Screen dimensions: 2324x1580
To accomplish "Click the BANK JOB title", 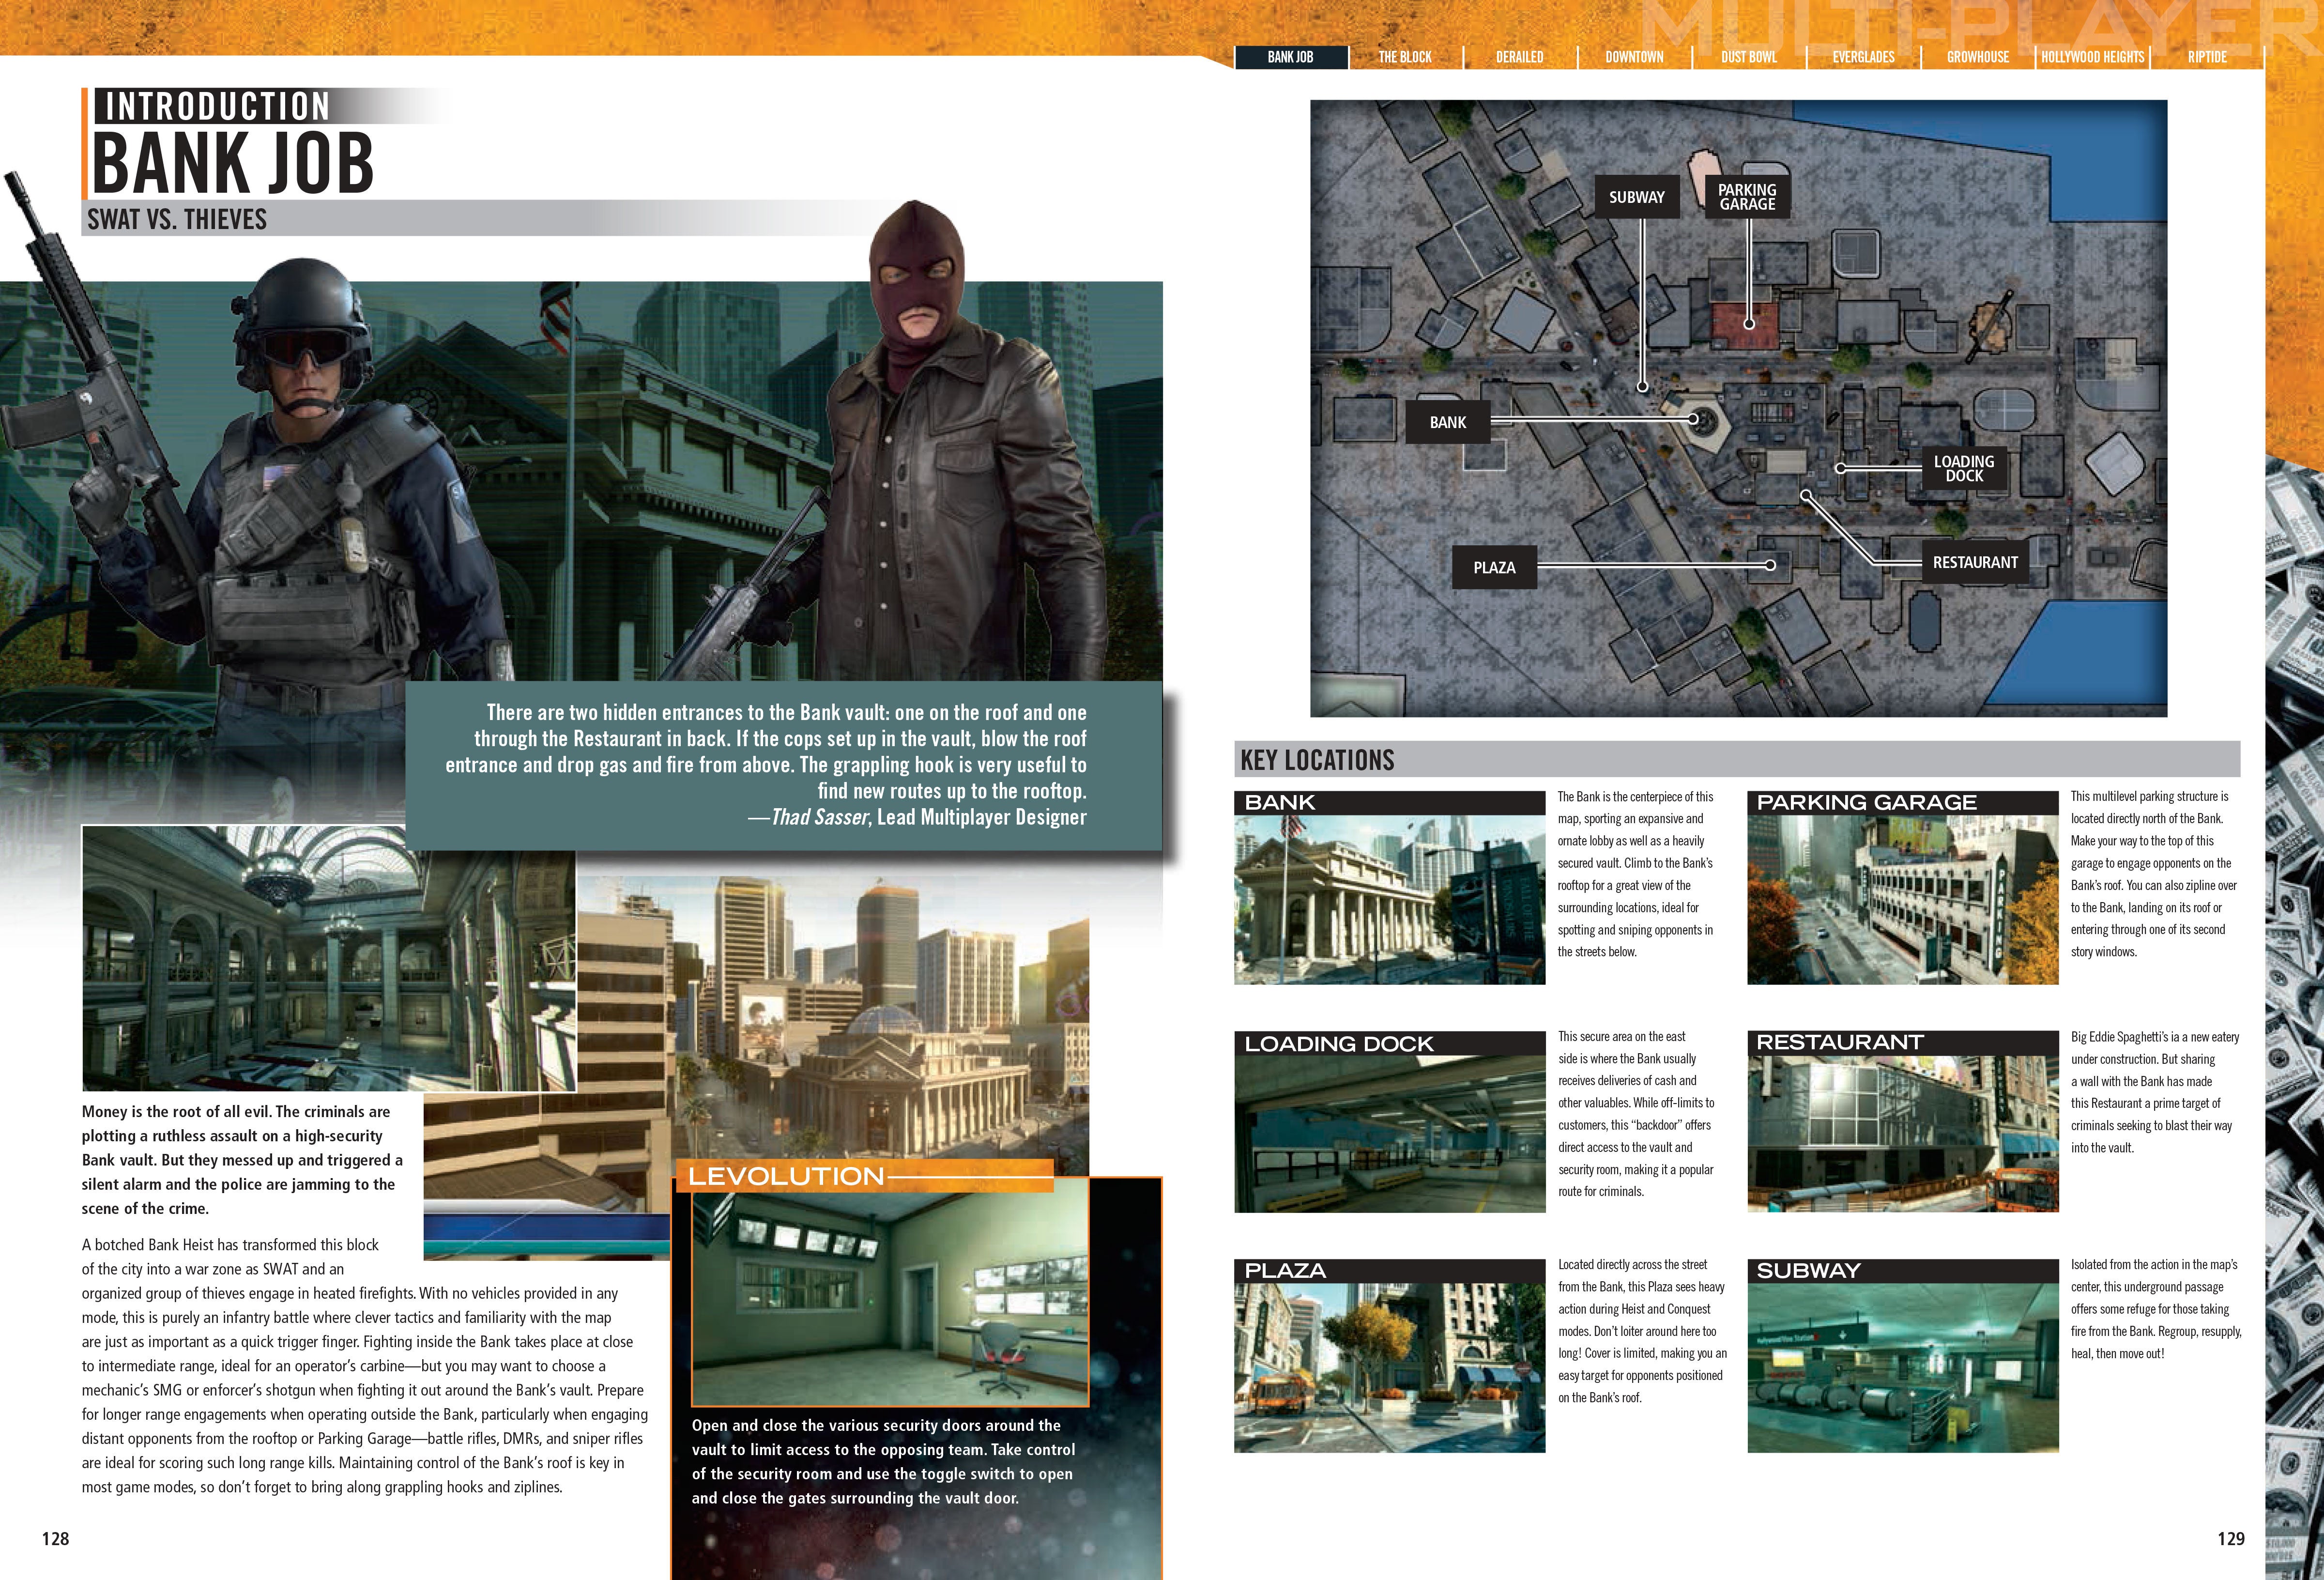I will point(233,163).
